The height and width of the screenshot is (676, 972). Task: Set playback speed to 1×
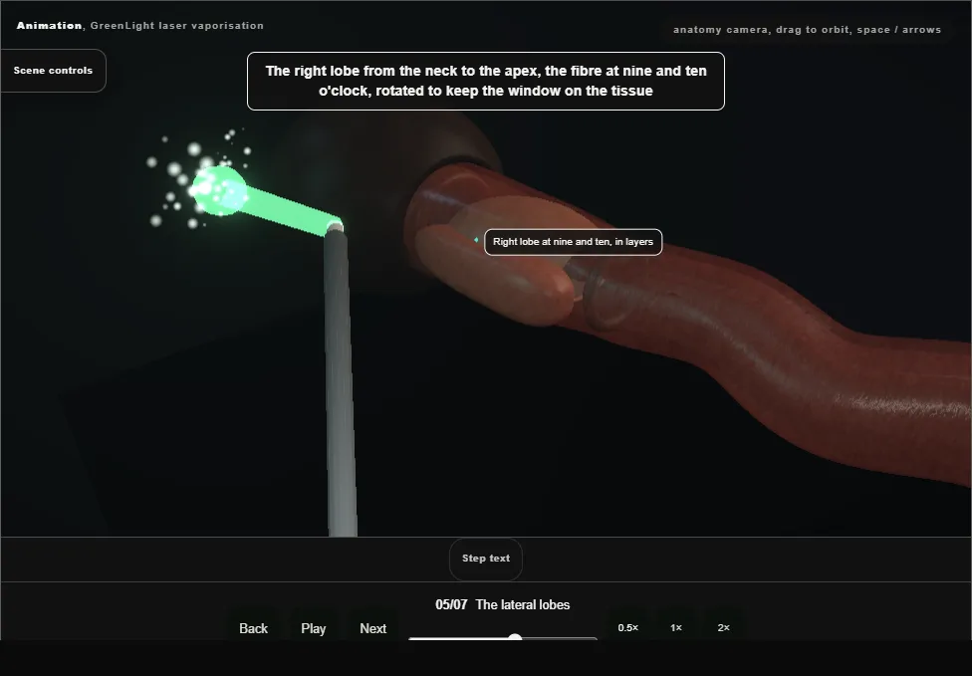coord(675,627)
